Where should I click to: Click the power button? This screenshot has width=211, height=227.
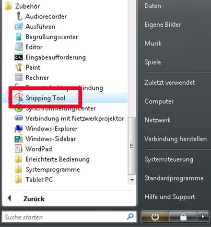[x=155, y=217]
